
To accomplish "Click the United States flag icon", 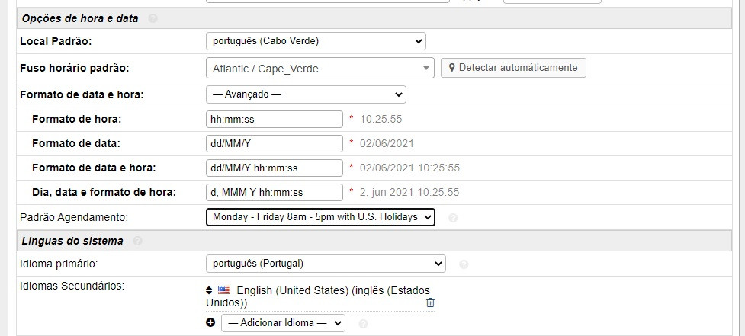I will point(224,290).
